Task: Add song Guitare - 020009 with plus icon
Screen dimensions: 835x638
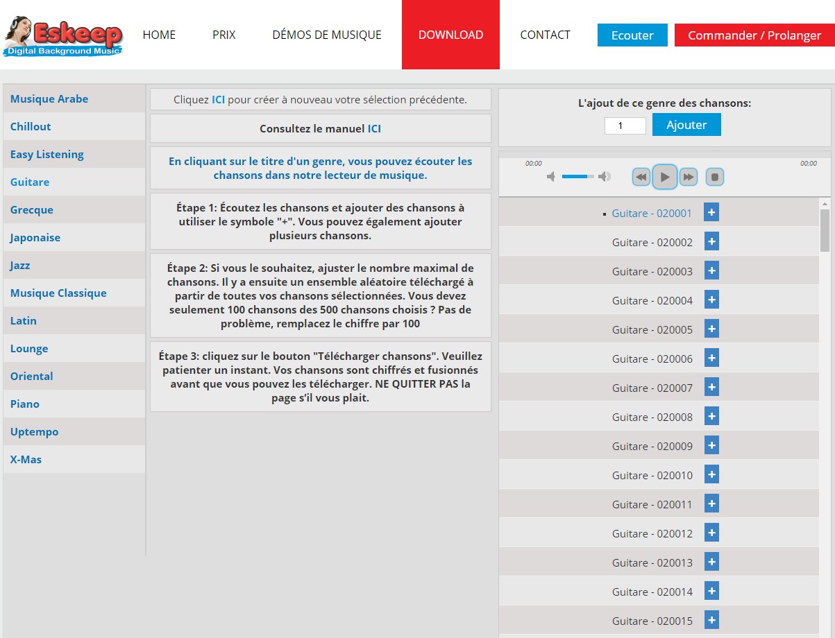Action: pyautogui.click(x=711, y=445)
